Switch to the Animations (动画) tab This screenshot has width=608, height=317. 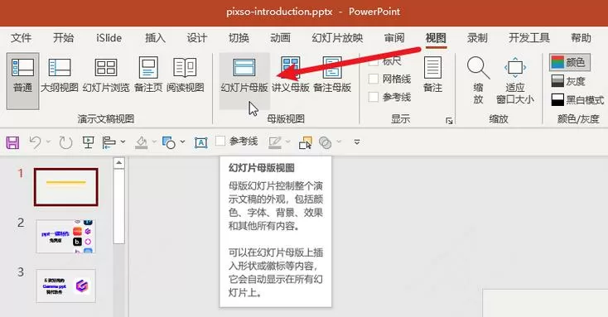pos(280,38)
